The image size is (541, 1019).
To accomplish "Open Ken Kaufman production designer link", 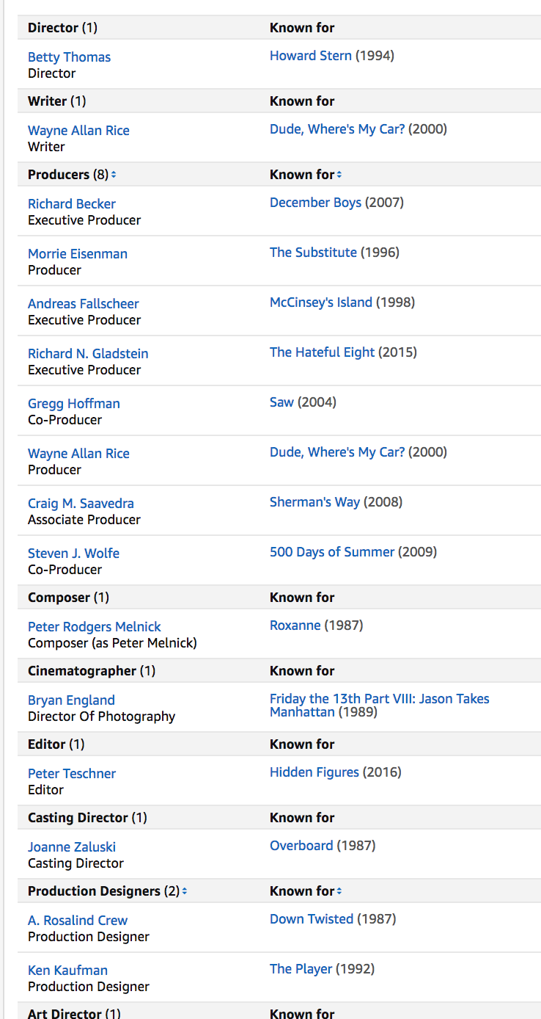I will point(67,971).
